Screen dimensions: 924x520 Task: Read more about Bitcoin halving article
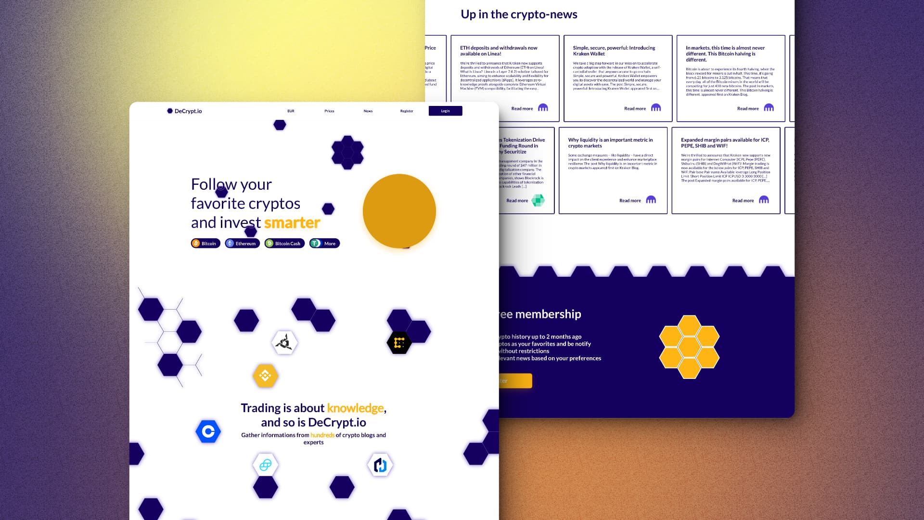click(x=747, y=108)
